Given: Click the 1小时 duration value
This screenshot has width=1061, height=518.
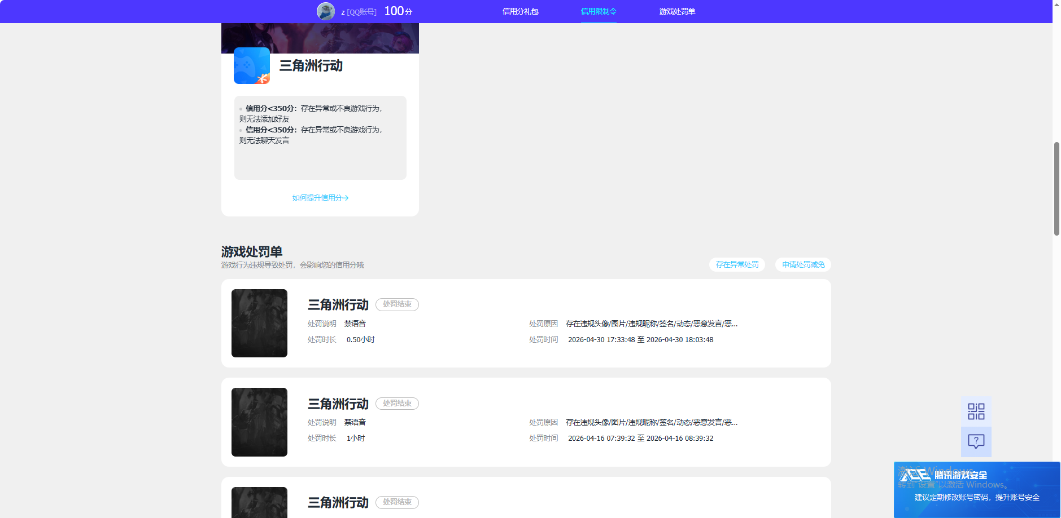Looking at the screenshot, I should pyautogui.click(x=356, y=438).
